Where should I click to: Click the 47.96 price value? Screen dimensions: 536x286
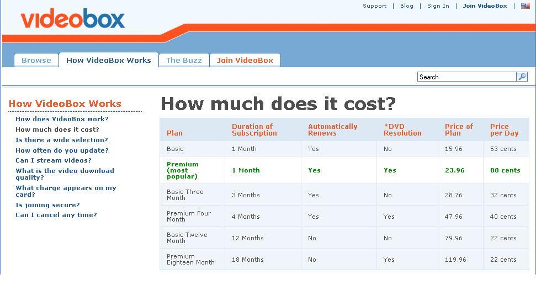(454, 217)
